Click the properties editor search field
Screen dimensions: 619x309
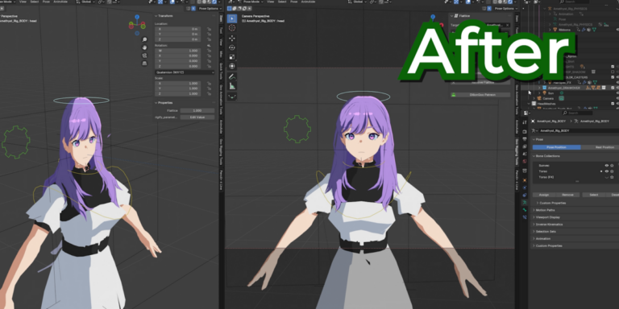[578, 113]
